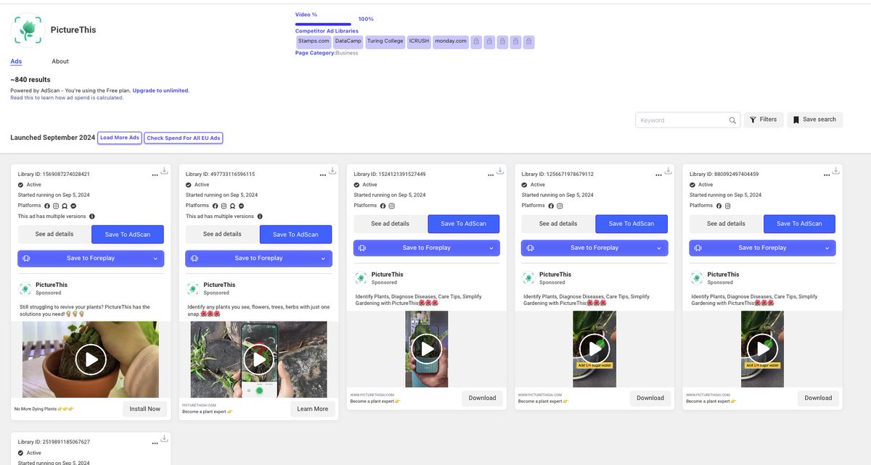
Task: Click the download icon on ad 2519891185067627
Action: click(164, 438)
